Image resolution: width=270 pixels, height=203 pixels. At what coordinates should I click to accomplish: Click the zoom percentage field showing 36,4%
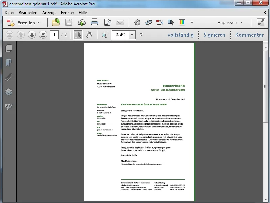pos(120,35)
